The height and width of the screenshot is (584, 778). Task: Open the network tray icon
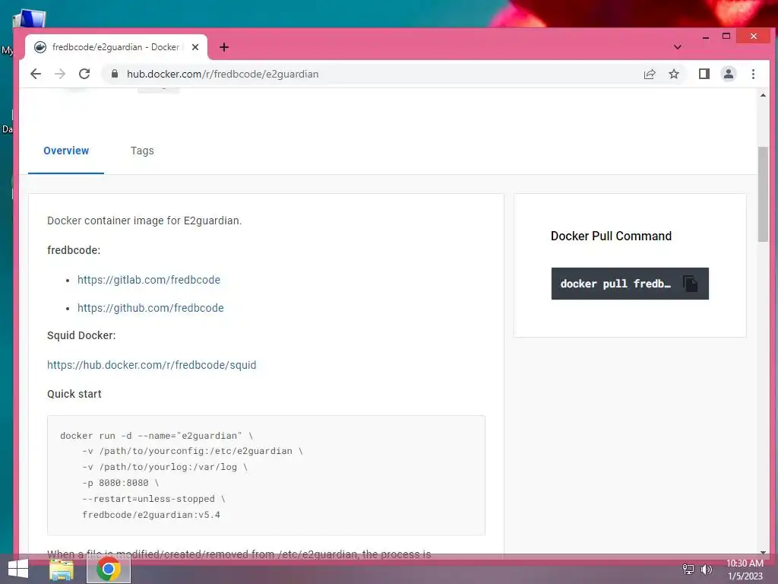point(688,569)
